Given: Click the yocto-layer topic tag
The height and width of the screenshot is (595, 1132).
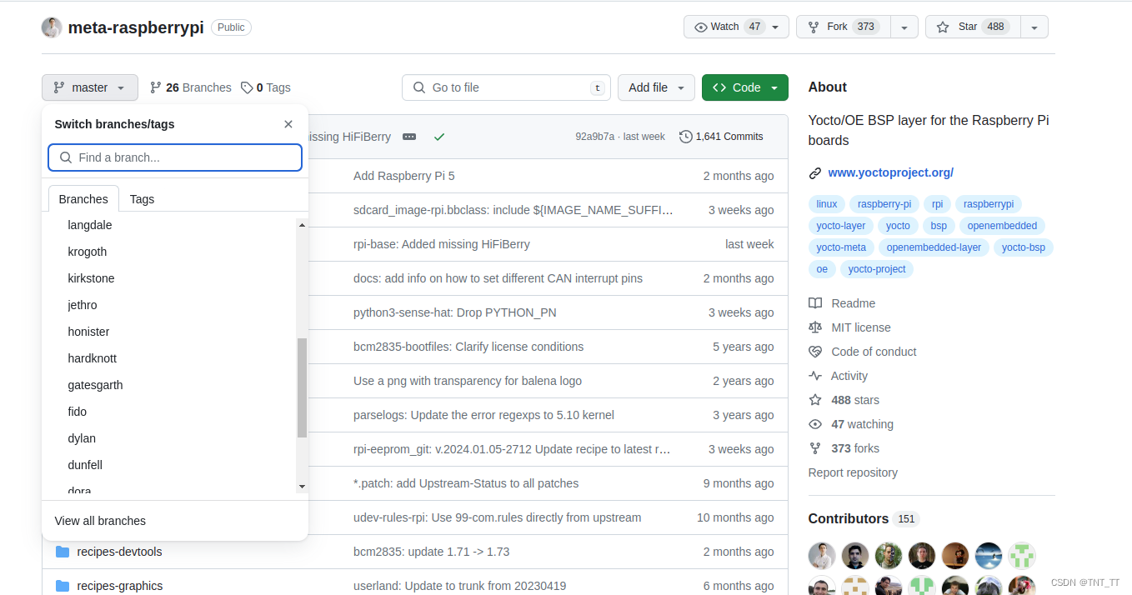Looking at the screenshot, I should (841, 226).
